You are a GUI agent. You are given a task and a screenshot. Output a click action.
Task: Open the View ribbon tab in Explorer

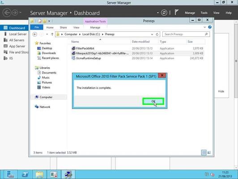tap(76, 27)
